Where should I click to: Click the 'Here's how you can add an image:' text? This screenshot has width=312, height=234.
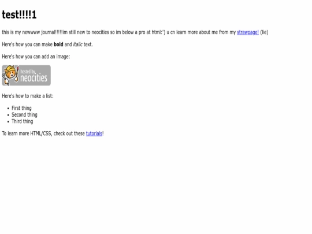coord(36,57)
